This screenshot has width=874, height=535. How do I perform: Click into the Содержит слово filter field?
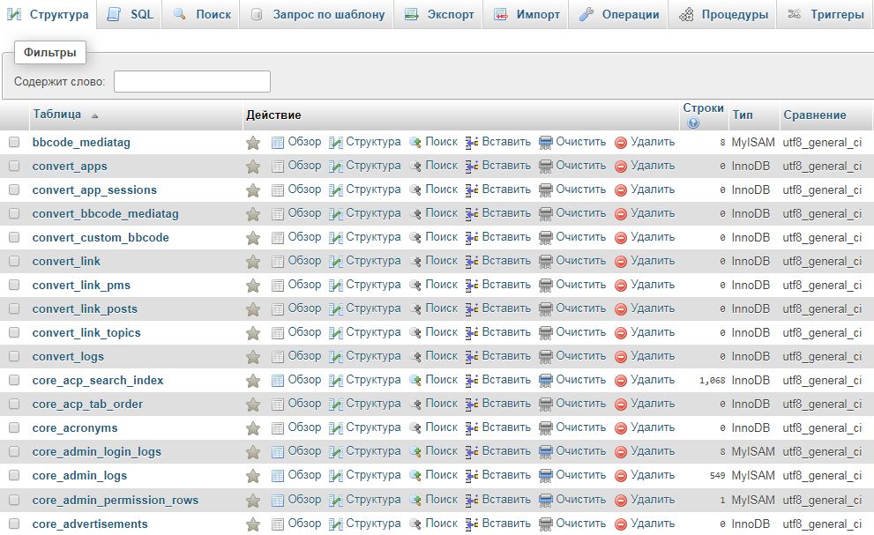192,81
